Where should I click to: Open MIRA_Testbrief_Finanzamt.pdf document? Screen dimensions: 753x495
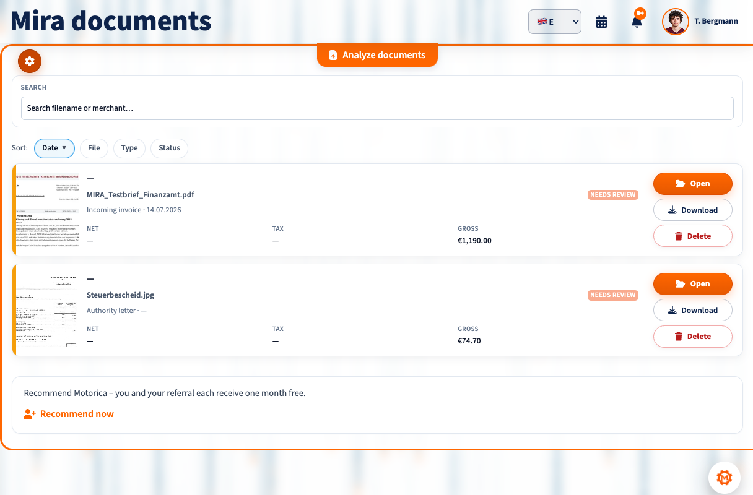693,184
